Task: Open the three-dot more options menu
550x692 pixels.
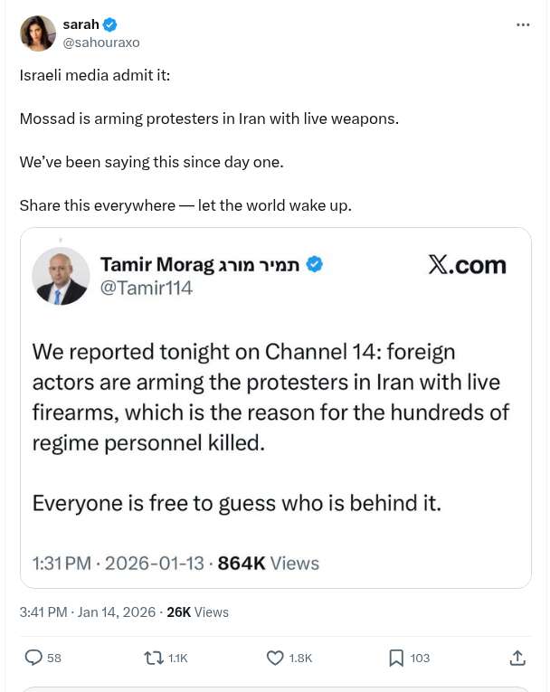Action: 523,24
